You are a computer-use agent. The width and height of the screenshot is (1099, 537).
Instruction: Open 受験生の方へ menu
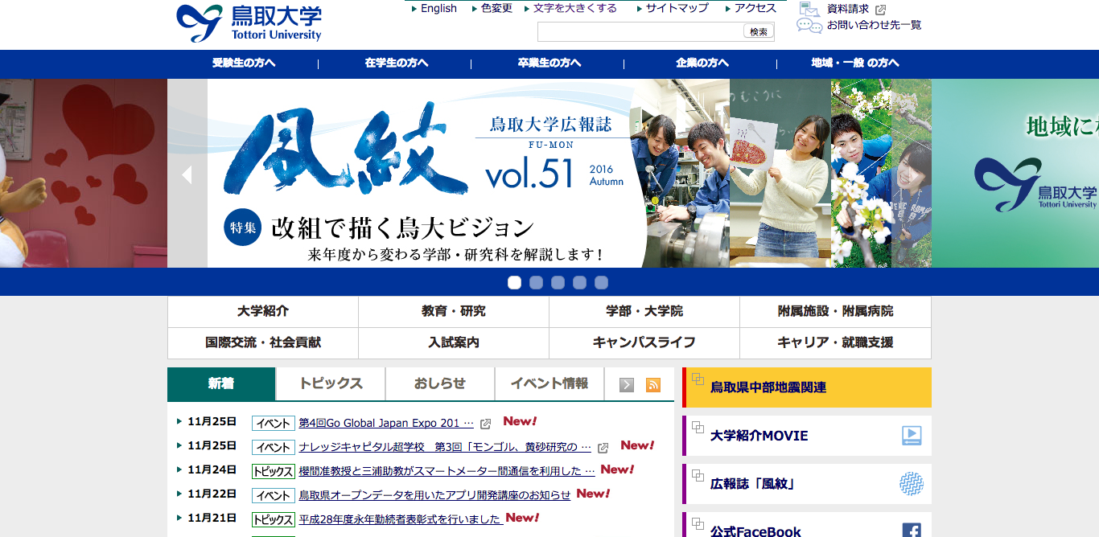[x=244, y=63]
